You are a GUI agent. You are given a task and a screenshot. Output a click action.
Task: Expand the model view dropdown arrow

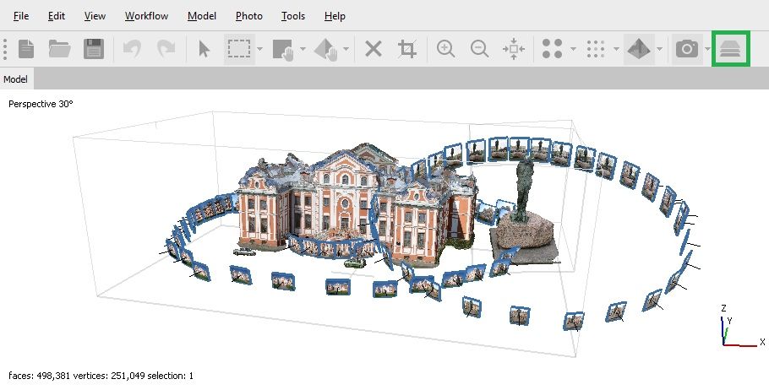[659, 49]
